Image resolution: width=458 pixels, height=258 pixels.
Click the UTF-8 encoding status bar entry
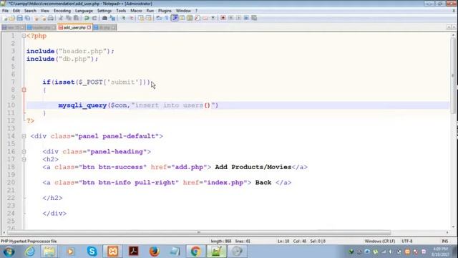click(407, 242)
